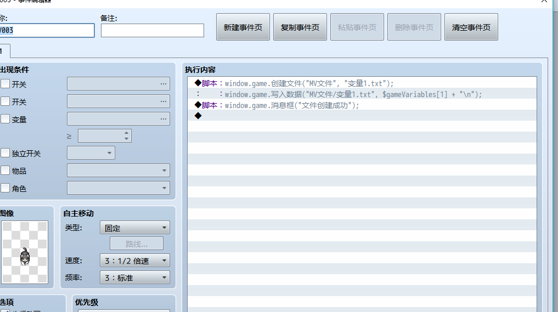Decrease the variable threshold spinner value
This screenshot has height=312, width=558.
(127, 139)
